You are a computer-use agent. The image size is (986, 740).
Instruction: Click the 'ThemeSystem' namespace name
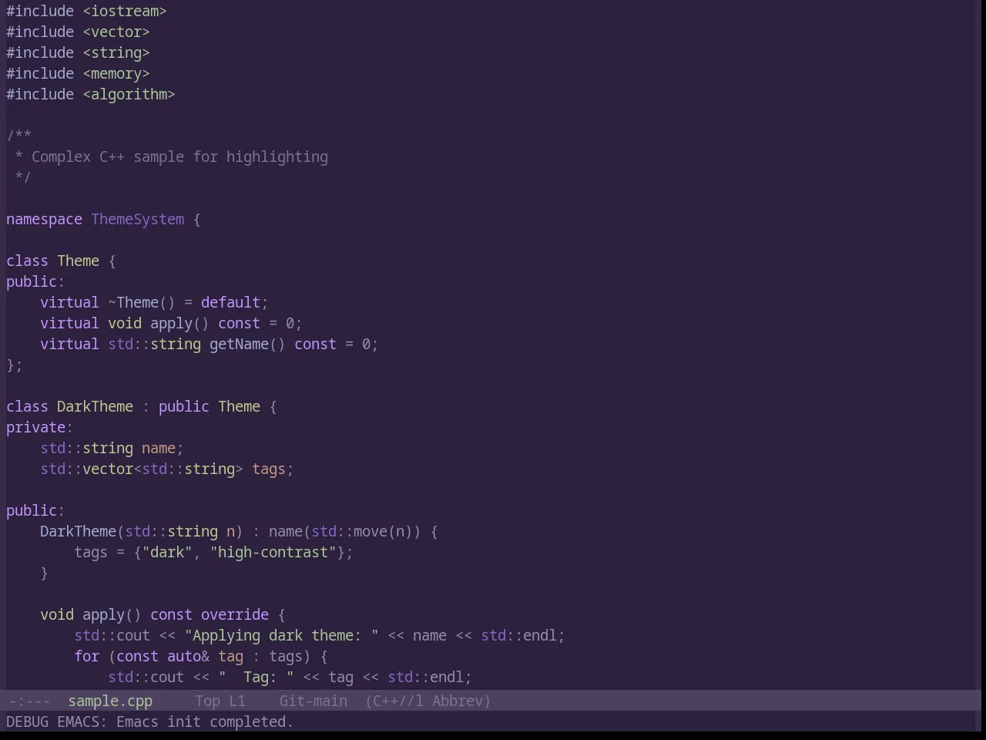click(138, 219)
